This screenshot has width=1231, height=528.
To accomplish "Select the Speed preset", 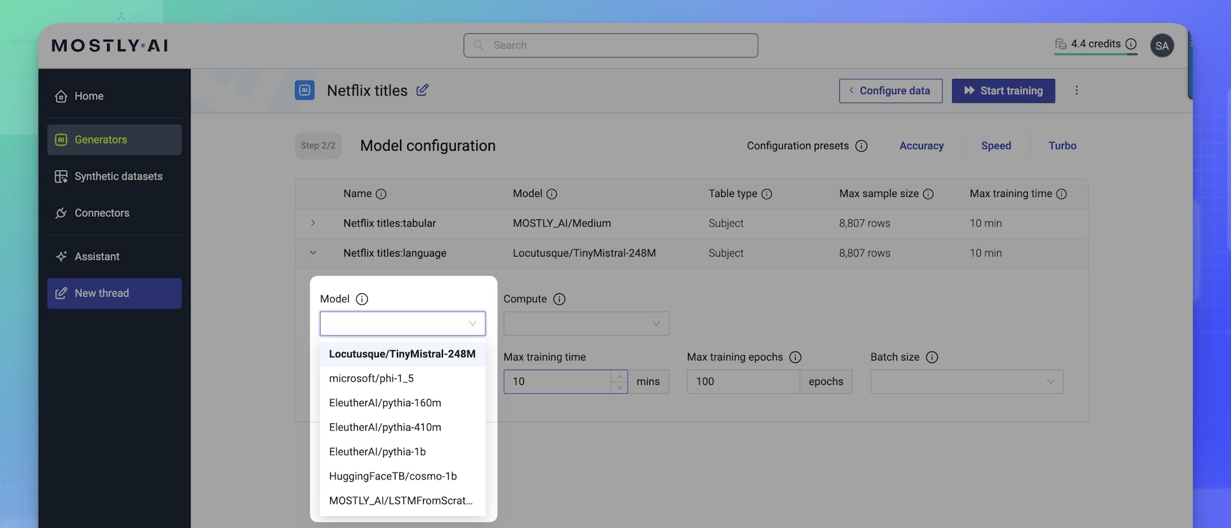I will click(996, 146).
